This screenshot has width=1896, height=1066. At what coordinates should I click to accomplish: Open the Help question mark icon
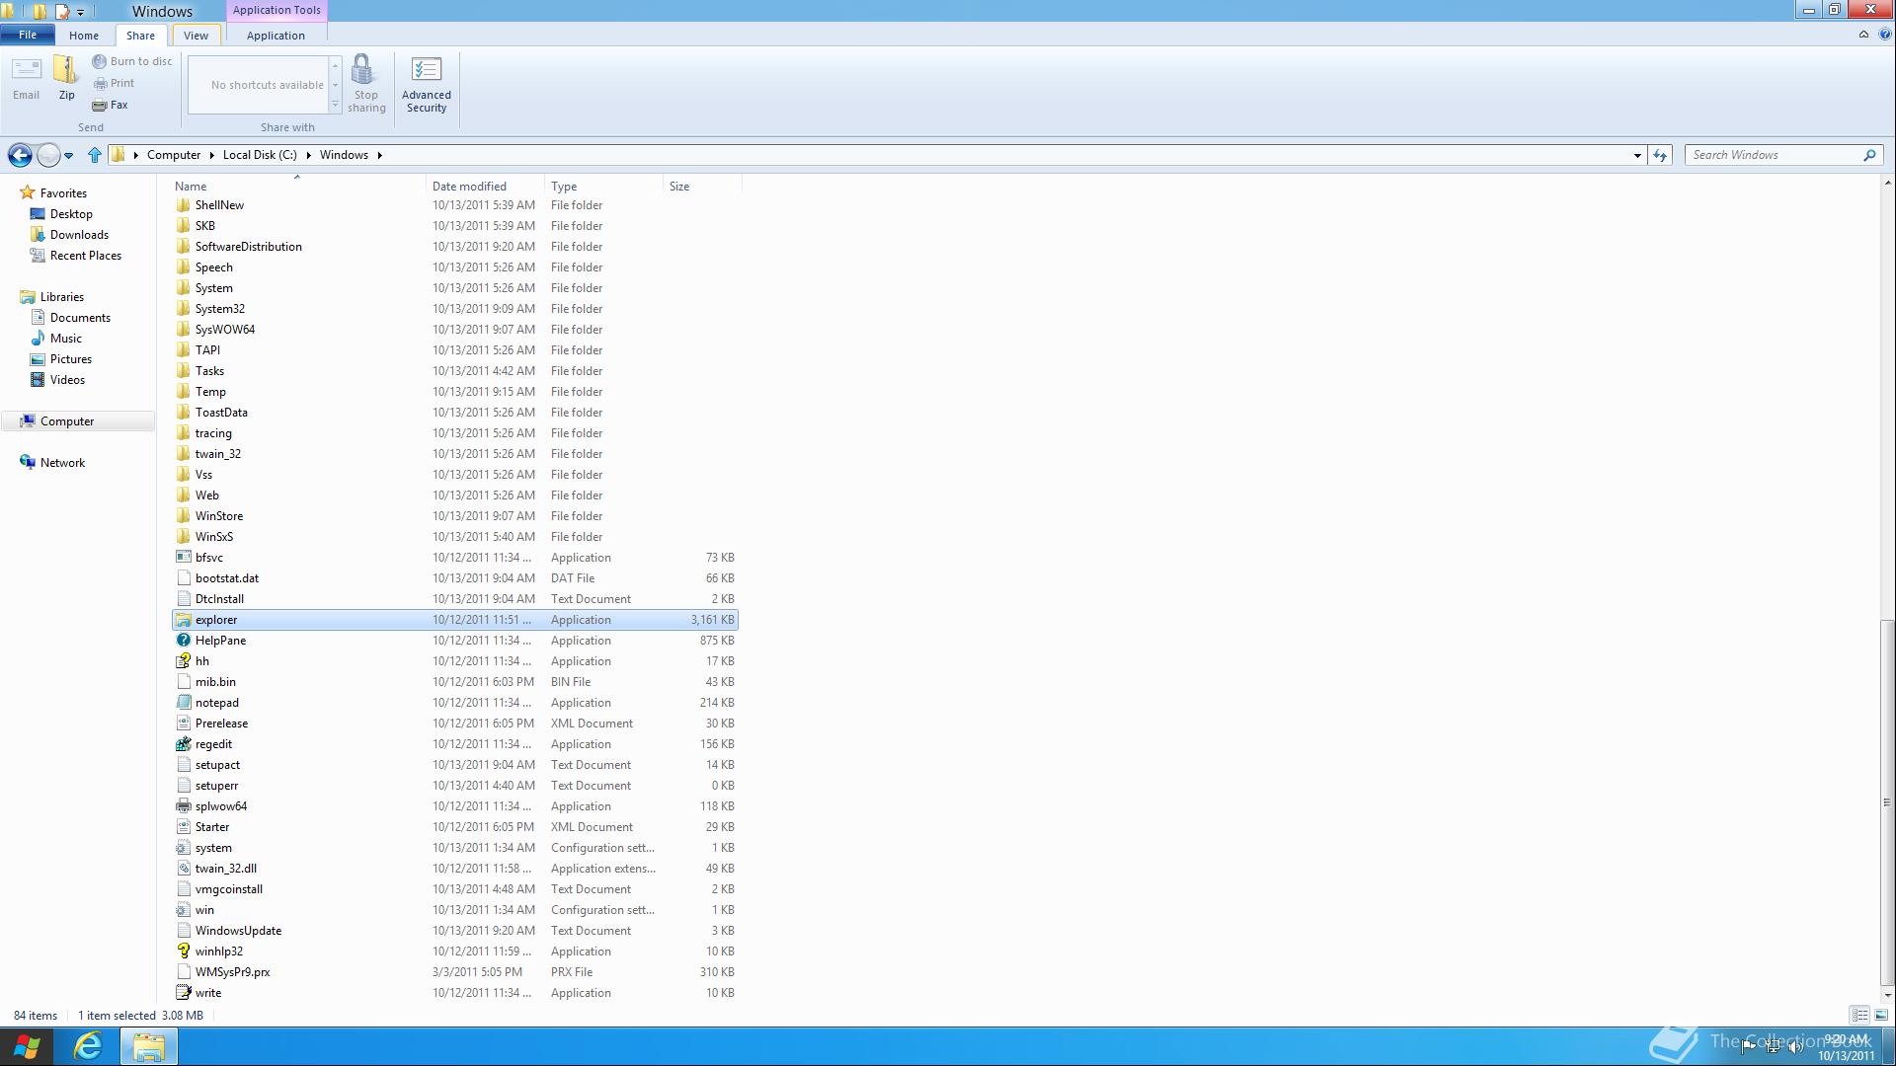tap(1884, 35)
